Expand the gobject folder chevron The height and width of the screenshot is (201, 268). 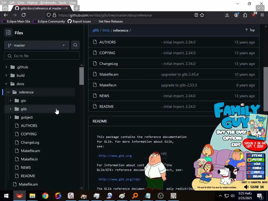10,117
